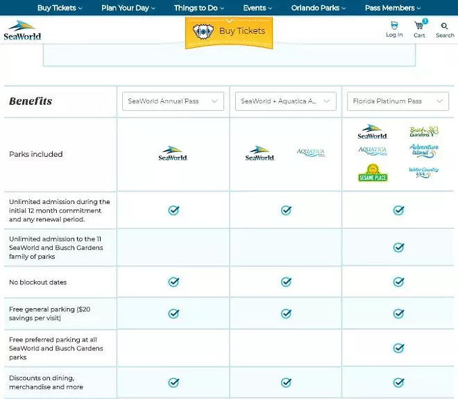Viewport: 458px width, 399px height.
Task: Click unlimited admission checkmark for SeaWorld Annual Pass
Action: tap(173, 210)
